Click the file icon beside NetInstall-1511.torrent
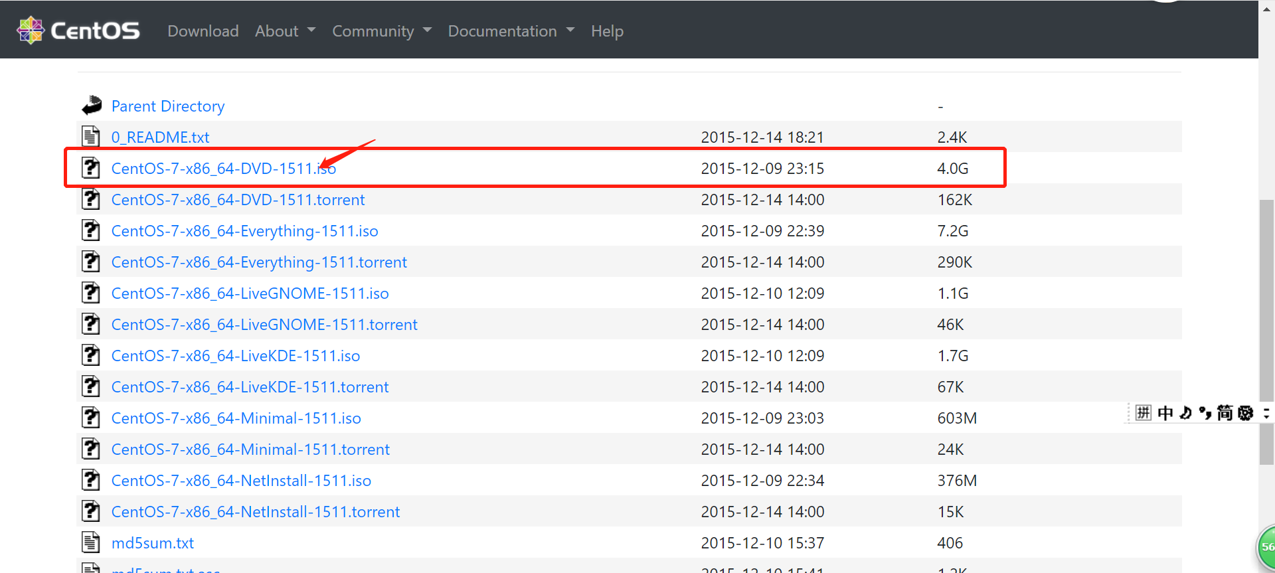 (x=91, y=511)
